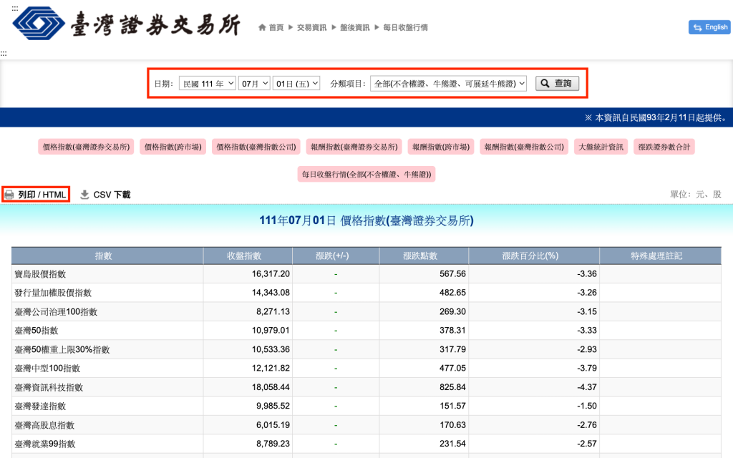Select 報酬指數(臺灣指數公司) tab
The height and width of the screenshot is (458, 733).
(x=524, y=147)
